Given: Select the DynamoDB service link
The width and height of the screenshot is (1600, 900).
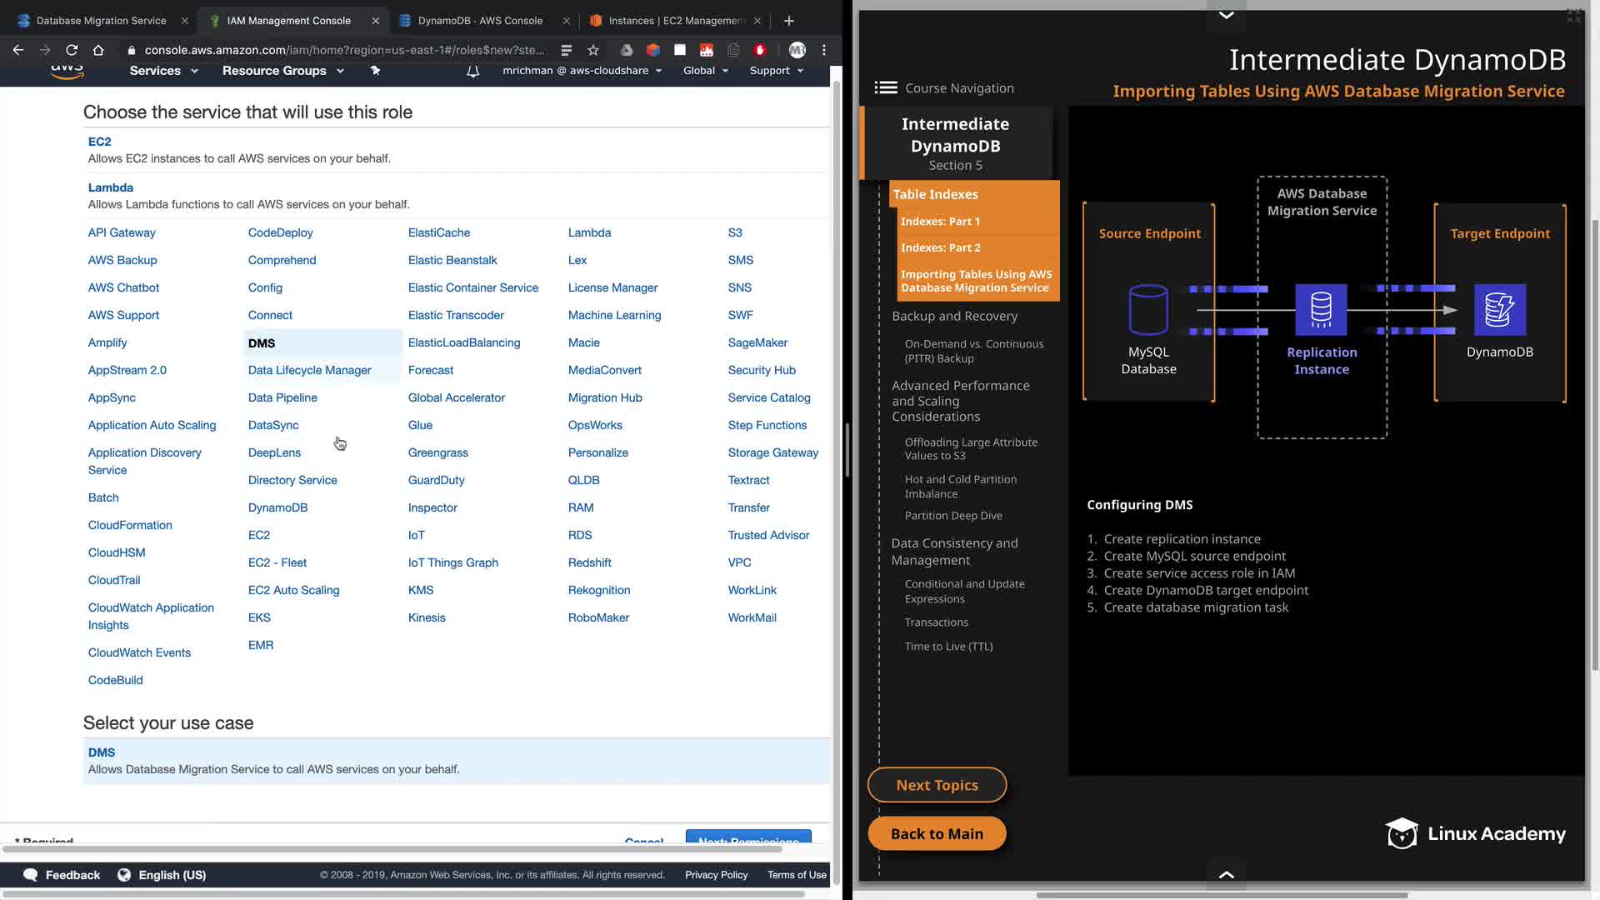Looking at the screenshot, I should pos(277,507).
